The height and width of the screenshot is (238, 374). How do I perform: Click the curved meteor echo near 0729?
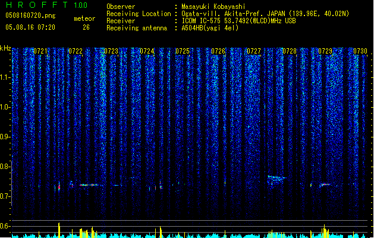(x=325, y=185)
